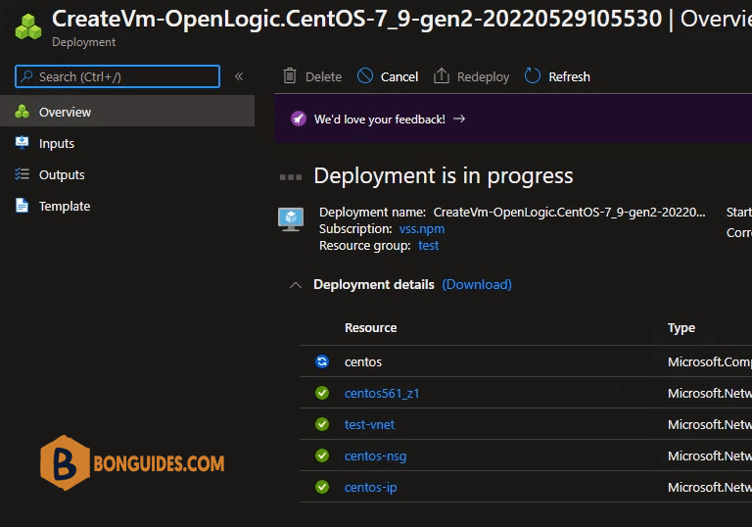The image size is (752, 527).
Task: Click the Overview cubes icon in sidebar
Action: click(x=23, y=112)
